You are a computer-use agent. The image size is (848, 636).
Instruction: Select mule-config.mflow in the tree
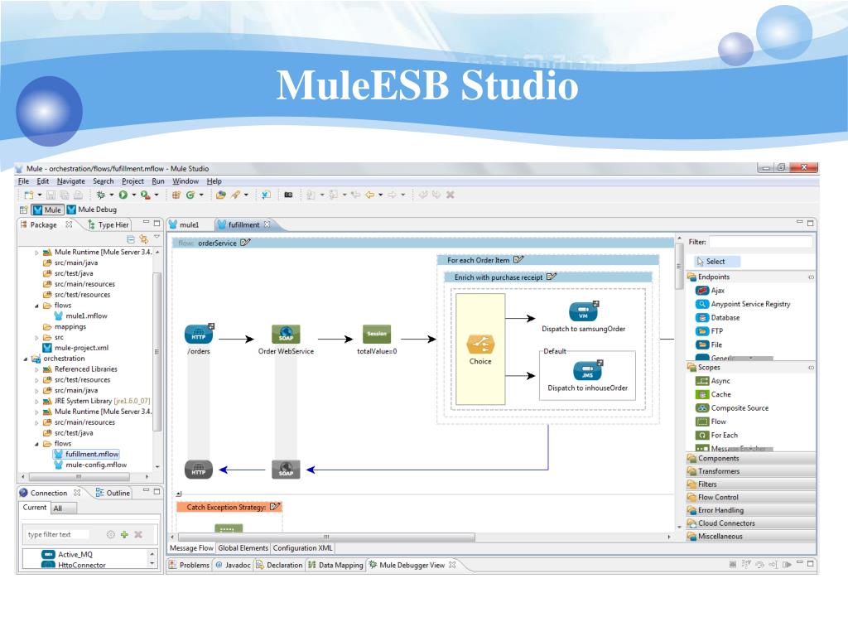coord(90,465)
